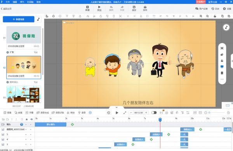Image resolution: width=233 pixels, height=151 pixels.
Task: Click the blue collapse circle after timeline tools
Action: pyautogui.click(x=90, y=112)
